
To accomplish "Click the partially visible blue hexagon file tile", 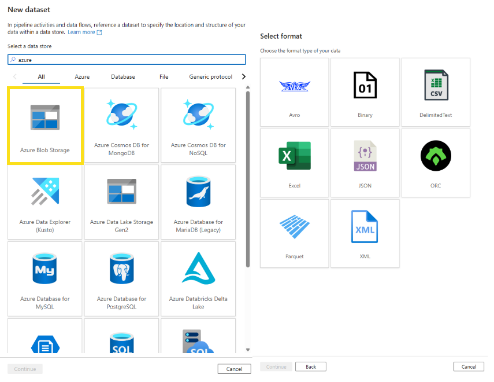I will tap(44, 336).
